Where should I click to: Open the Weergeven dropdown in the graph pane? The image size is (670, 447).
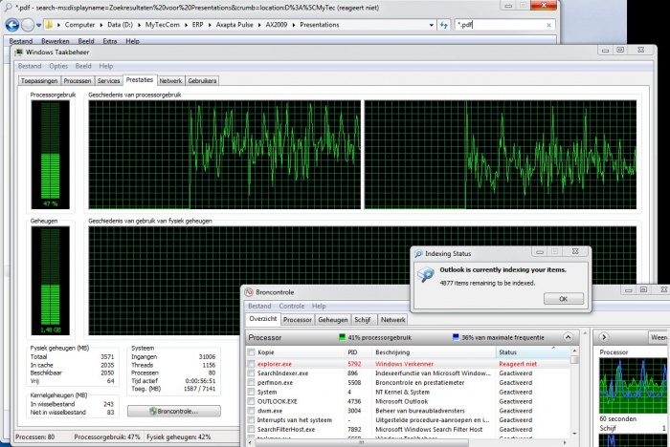659,337
